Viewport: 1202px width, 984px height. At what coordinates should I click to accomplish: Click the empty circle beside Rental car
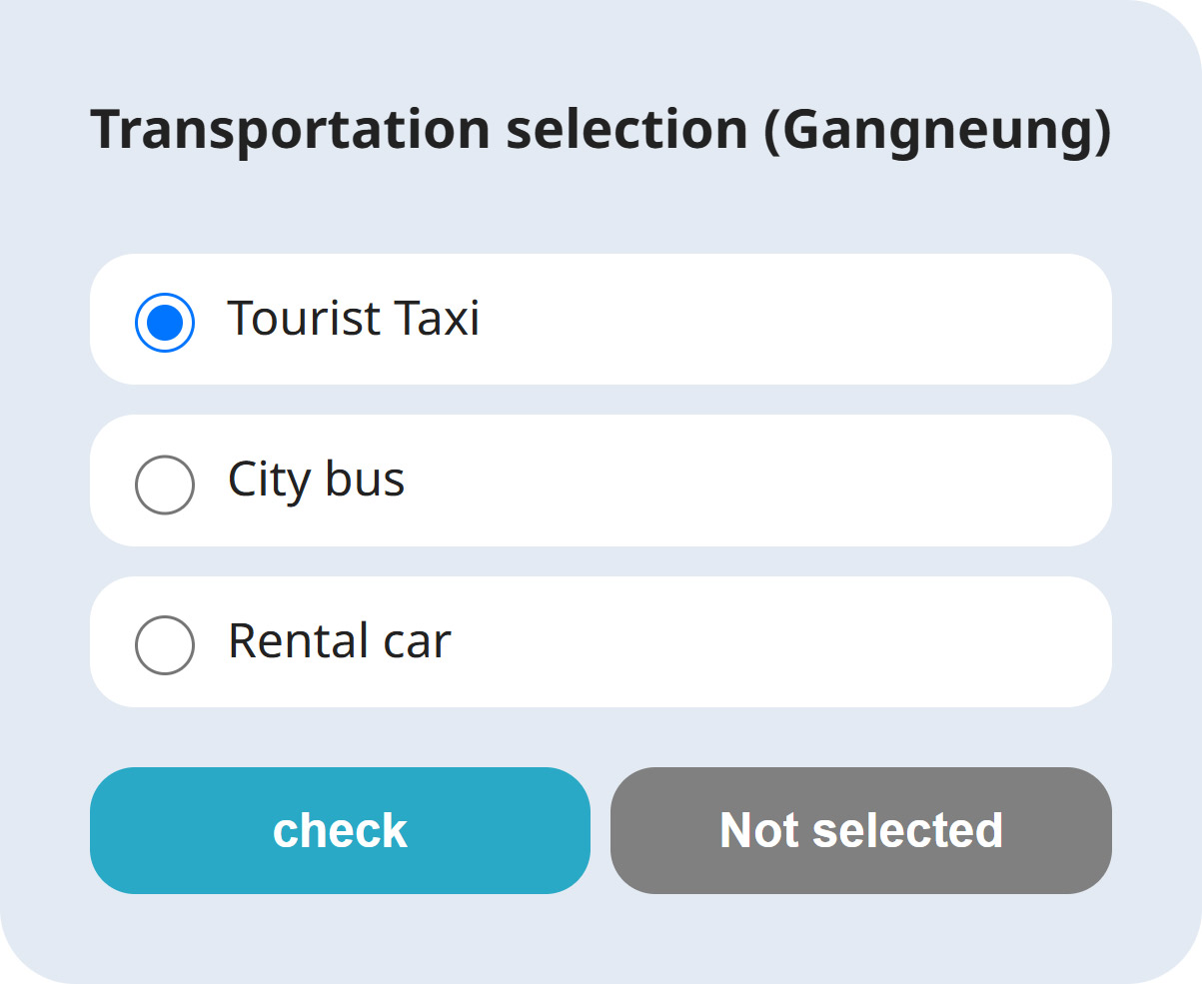[x=165, y=645]
